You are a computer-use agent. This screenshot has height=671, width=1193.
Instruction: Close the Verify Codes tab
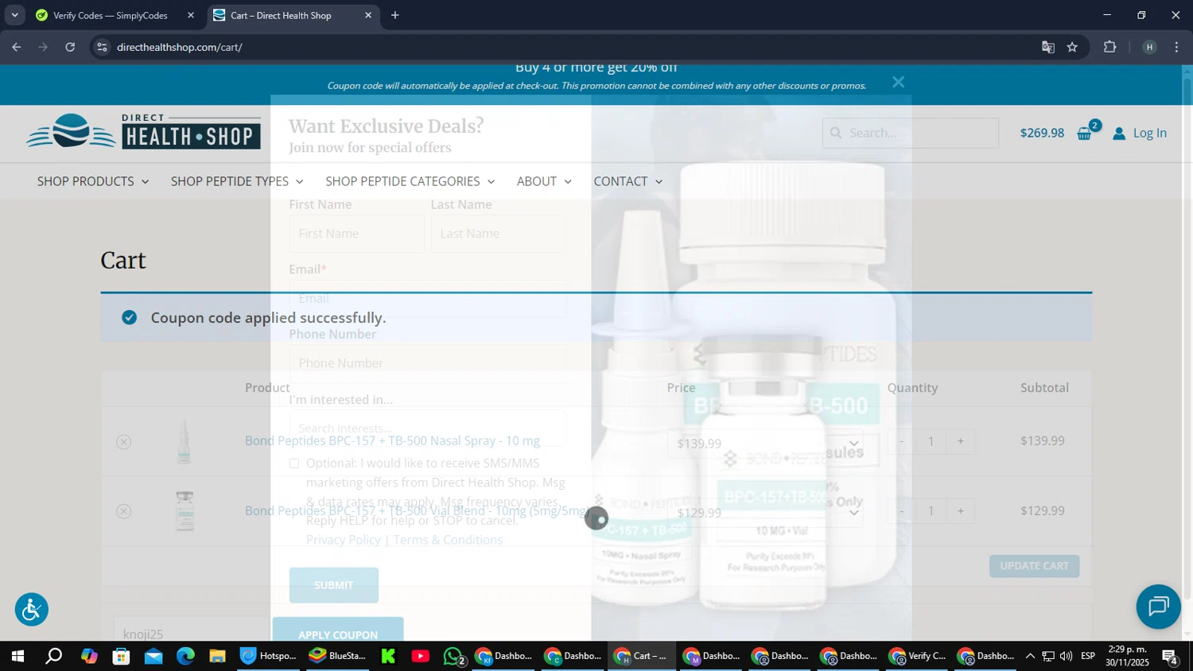tap(191, 15)
